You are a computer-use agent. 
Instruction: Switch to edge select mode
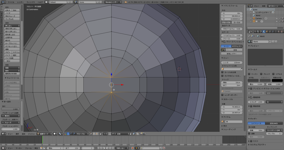94,134
